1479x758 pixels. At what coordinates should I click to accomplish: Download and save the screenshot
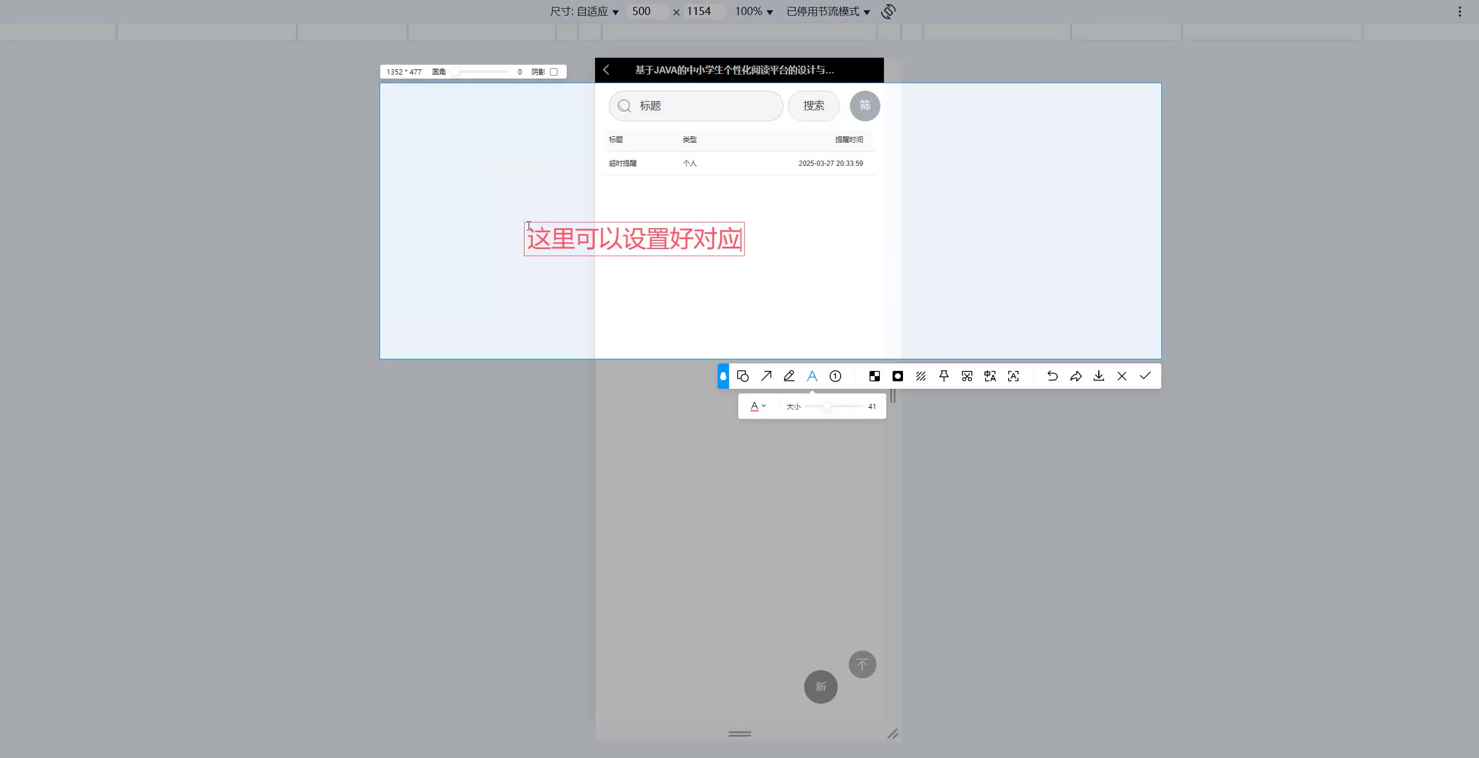(x=1099, y=376)
